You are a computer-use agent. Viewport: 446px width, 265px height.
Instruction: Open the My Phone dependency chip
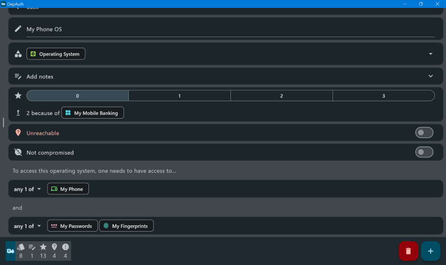point(68,189)
